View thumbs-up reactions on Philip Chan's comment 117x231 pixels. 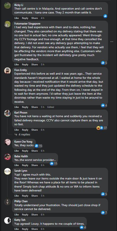[x=104, y=213]
